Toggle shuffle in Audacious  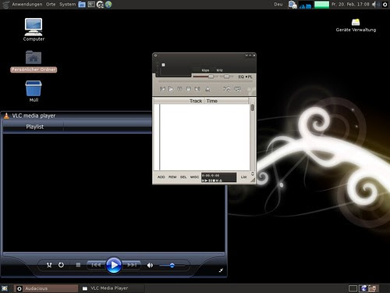(227, 89)
